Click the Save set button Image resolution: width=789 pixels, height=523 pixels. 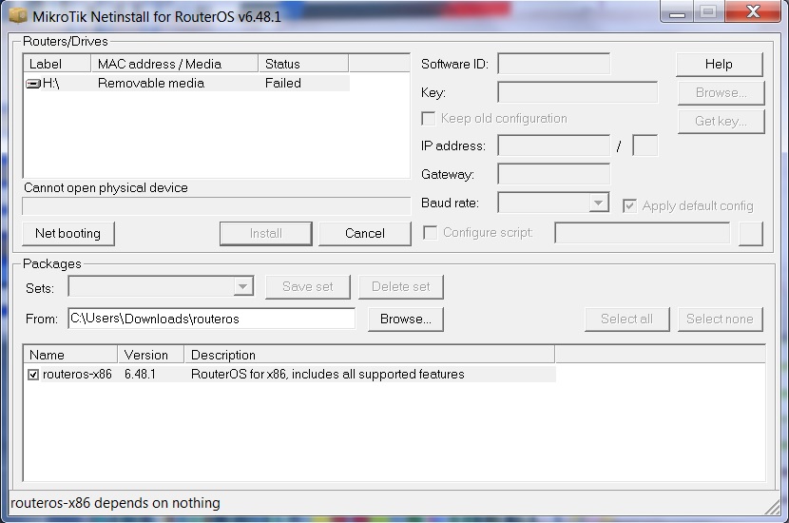tap(307, 287)
